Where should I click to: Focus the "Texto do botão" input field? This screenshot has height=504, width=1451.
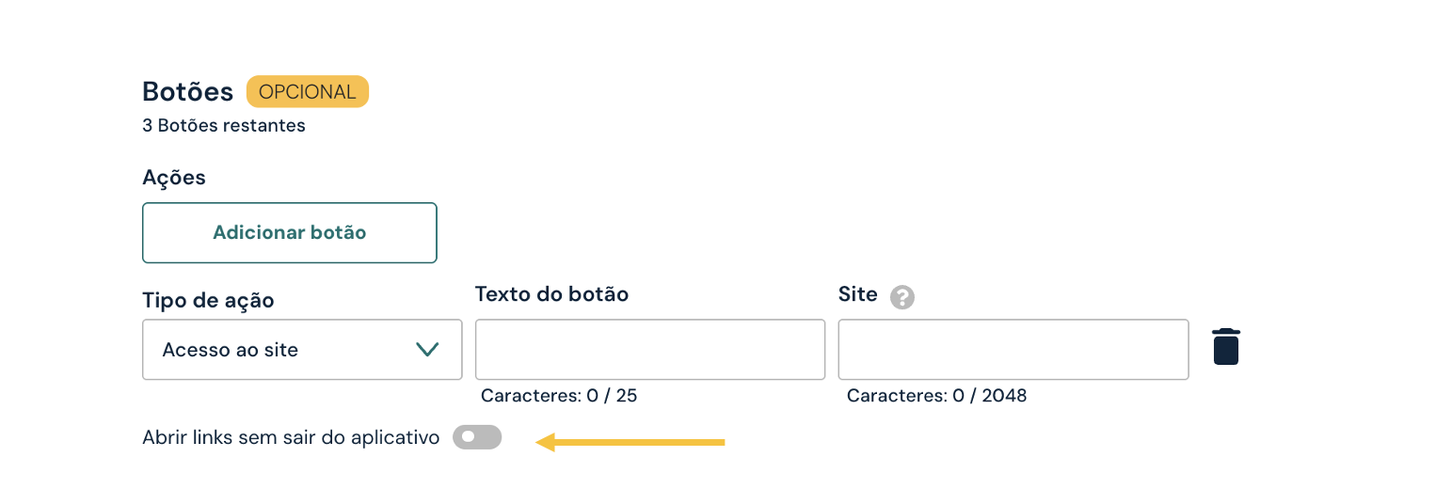pos(649,350)
